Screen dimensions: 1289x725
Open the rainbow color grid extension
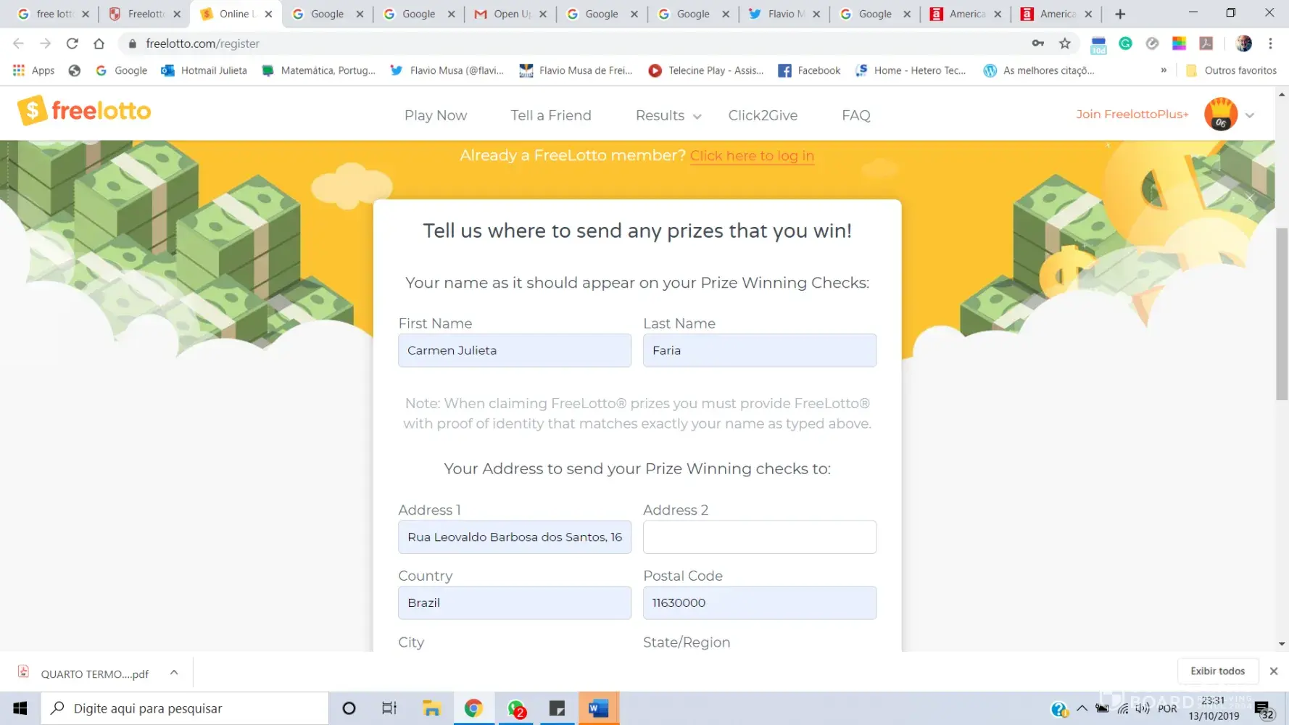click(1180, 43)
